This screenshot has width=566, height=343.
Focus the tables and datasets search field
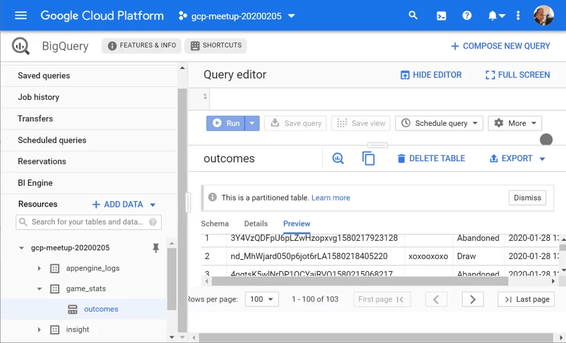[x=88, y=222]
